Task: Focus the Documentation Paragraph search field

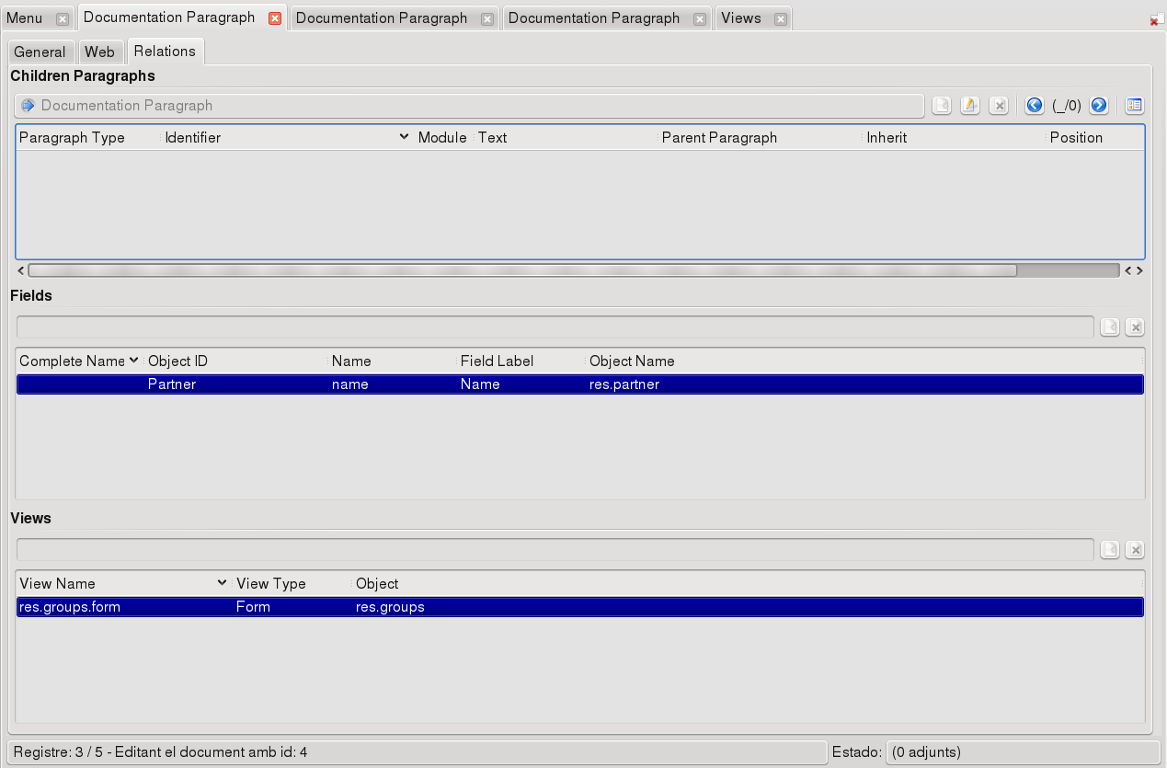Action: (x=469, y=106)
